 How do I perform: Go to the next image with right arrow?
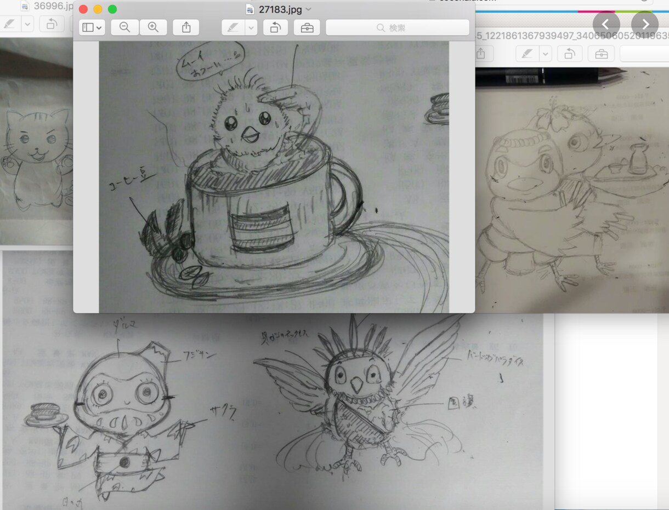pyautogui.click(x=645, y=24)
